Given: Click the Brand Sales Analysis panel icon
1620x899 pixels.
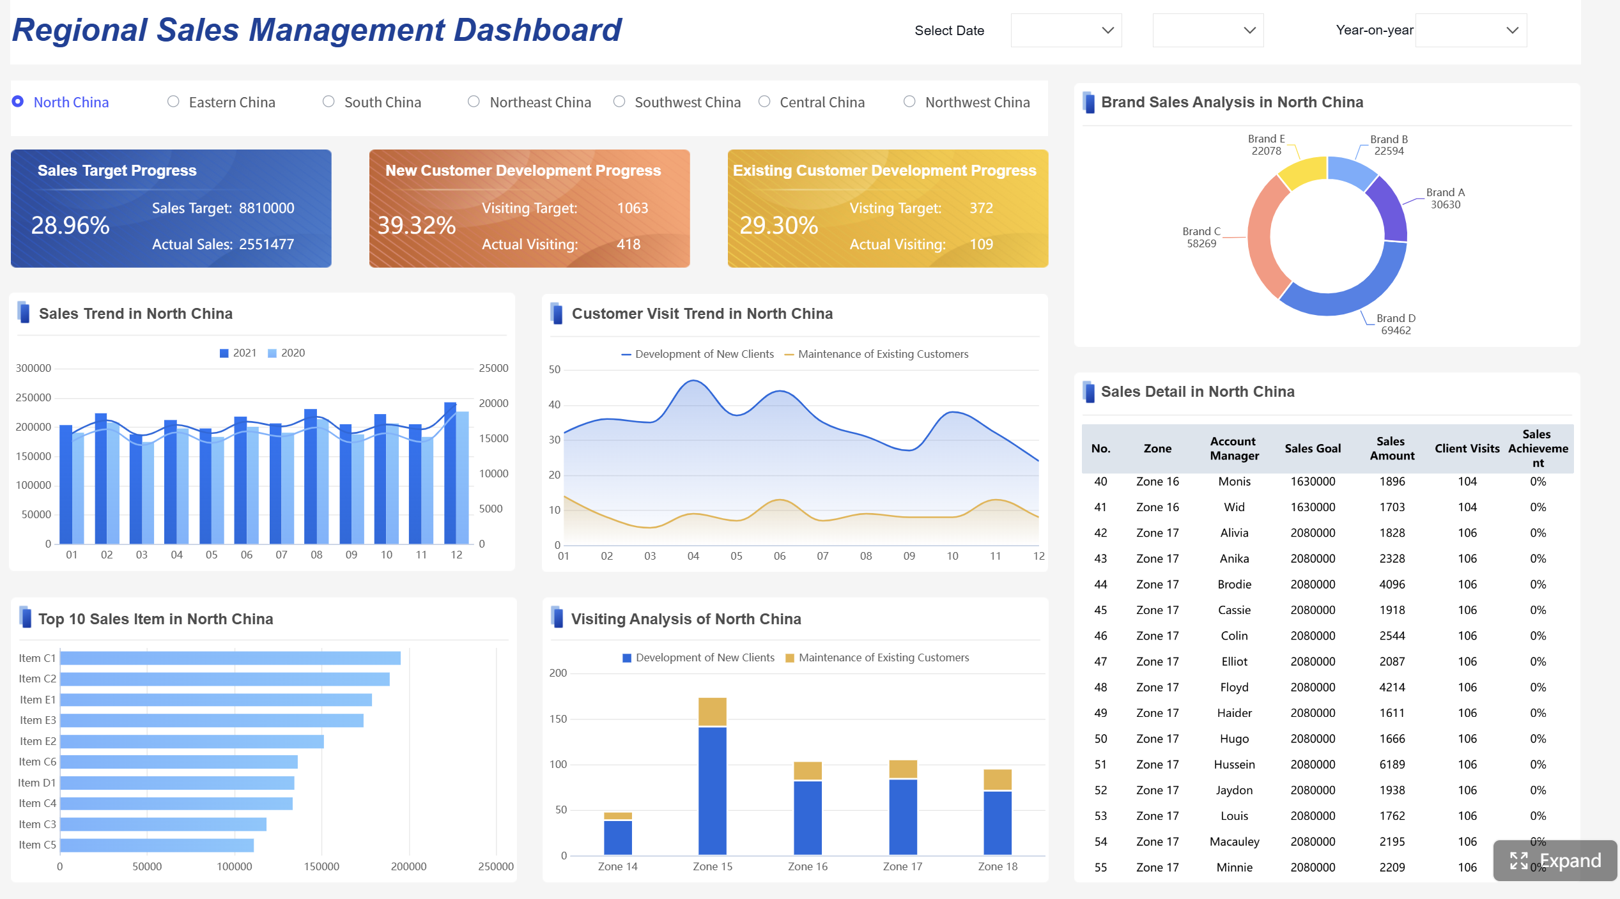Looking at the screenshot, I should [1088, 102].
